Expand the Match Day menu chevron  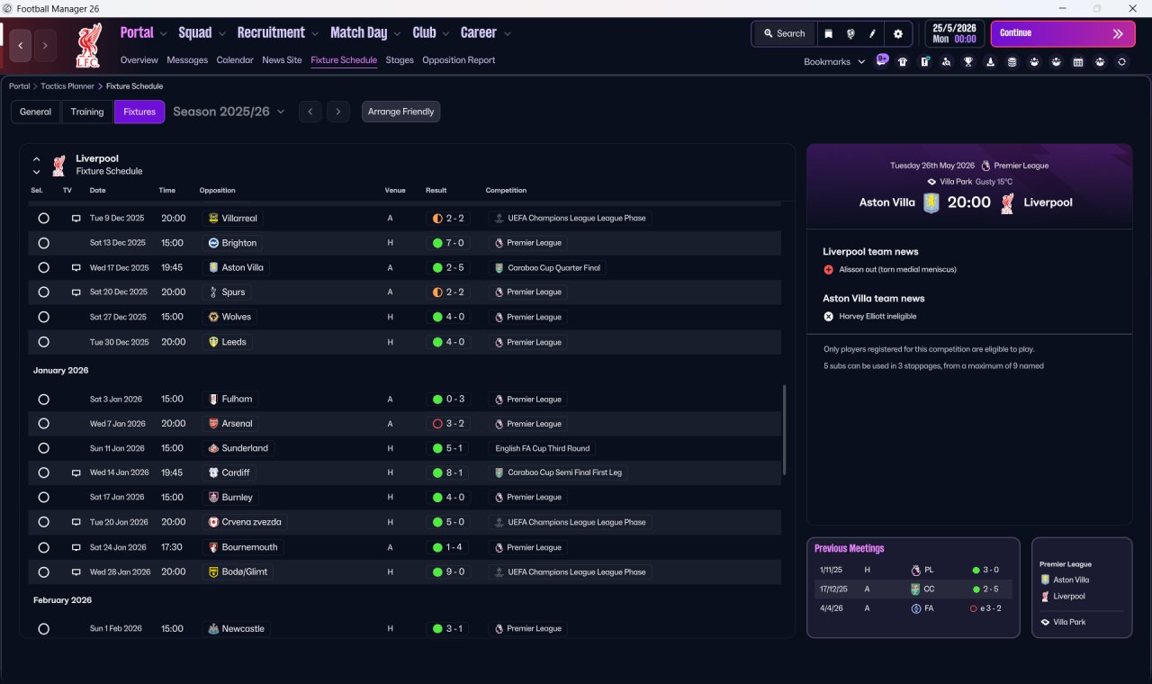[x=398, y=34]
